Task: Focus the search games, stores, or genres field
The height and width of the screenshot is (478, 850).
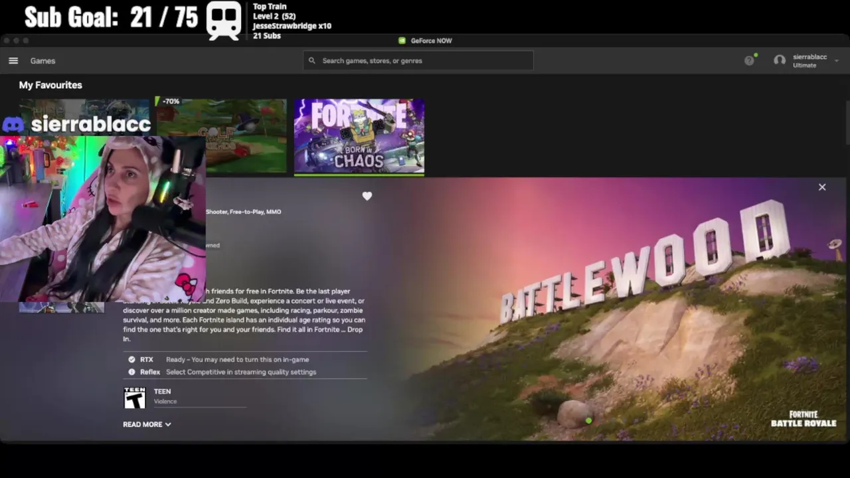Action: click(x=418, y=60)
